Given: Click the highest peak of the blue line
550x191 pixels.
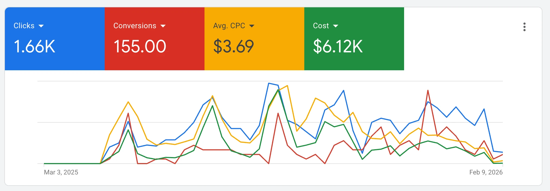Looking at the screenshot, I should click(x=269, y=83).
